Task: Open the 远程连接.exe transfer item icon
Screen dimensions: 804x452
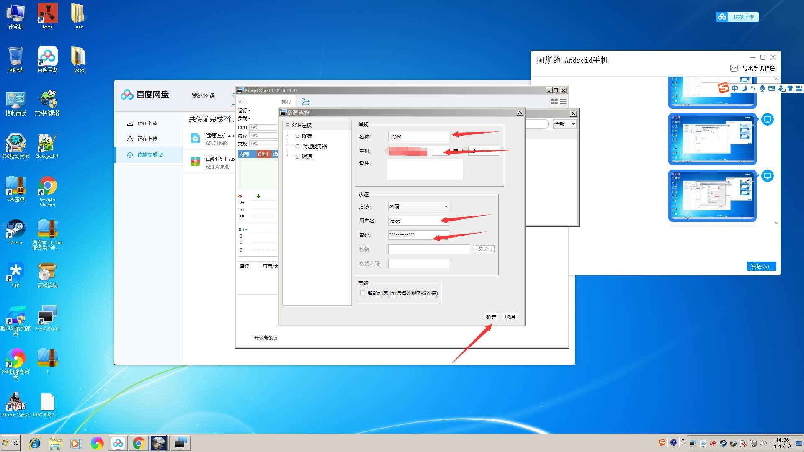Action: pyautogui.click(x=195, y=139)
